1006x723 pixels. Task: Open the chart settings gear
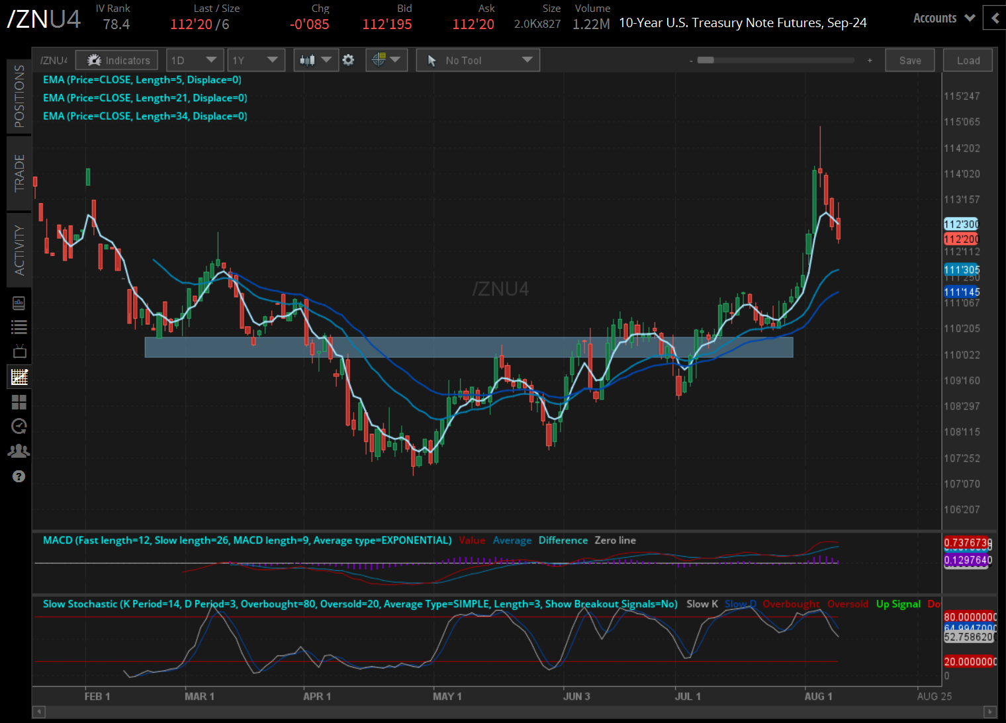tap(348, 60)
